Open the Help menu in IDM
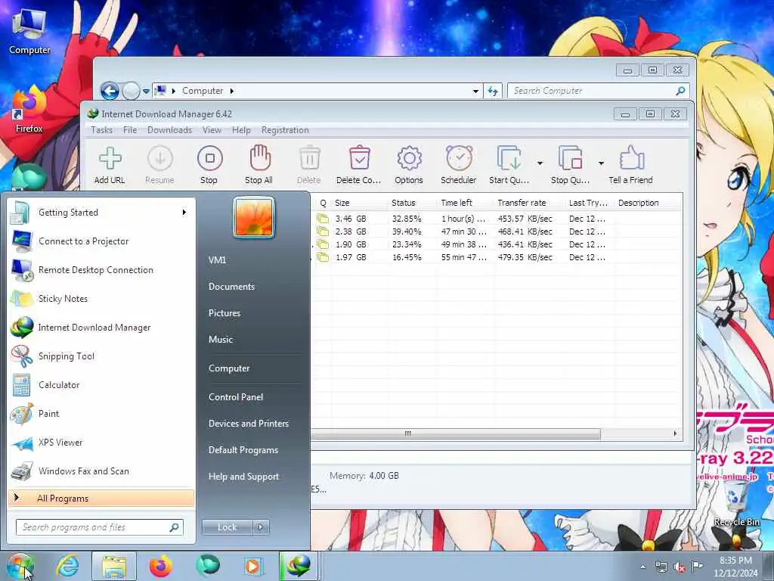Viewport: 774px width, 581px height. coord(241,130)
